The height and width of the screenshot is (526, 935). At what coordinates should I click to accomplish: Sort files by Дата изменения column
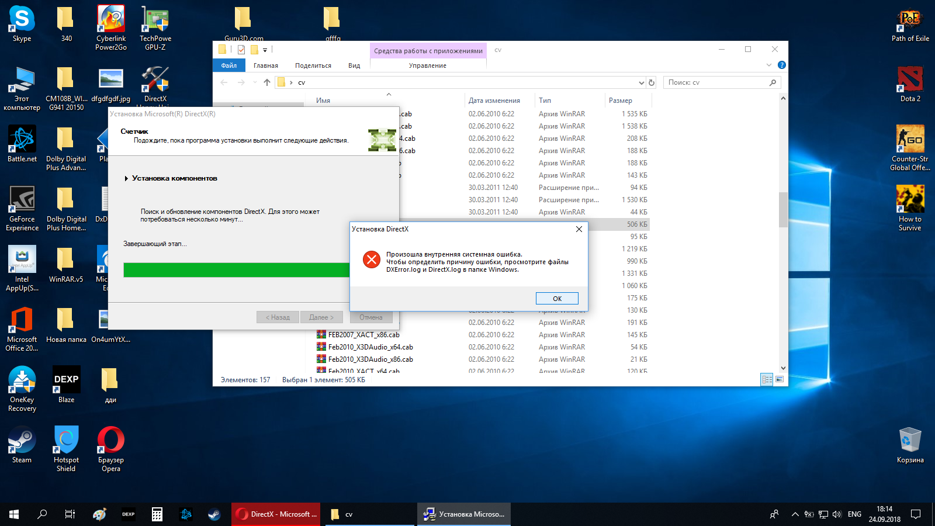(x=494, y=101)
